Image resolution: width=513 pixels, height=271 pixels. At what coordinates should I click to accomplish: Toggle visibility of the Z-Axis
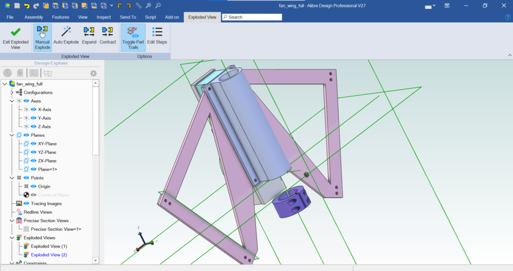pyautogui.click(x=34, y=127)
